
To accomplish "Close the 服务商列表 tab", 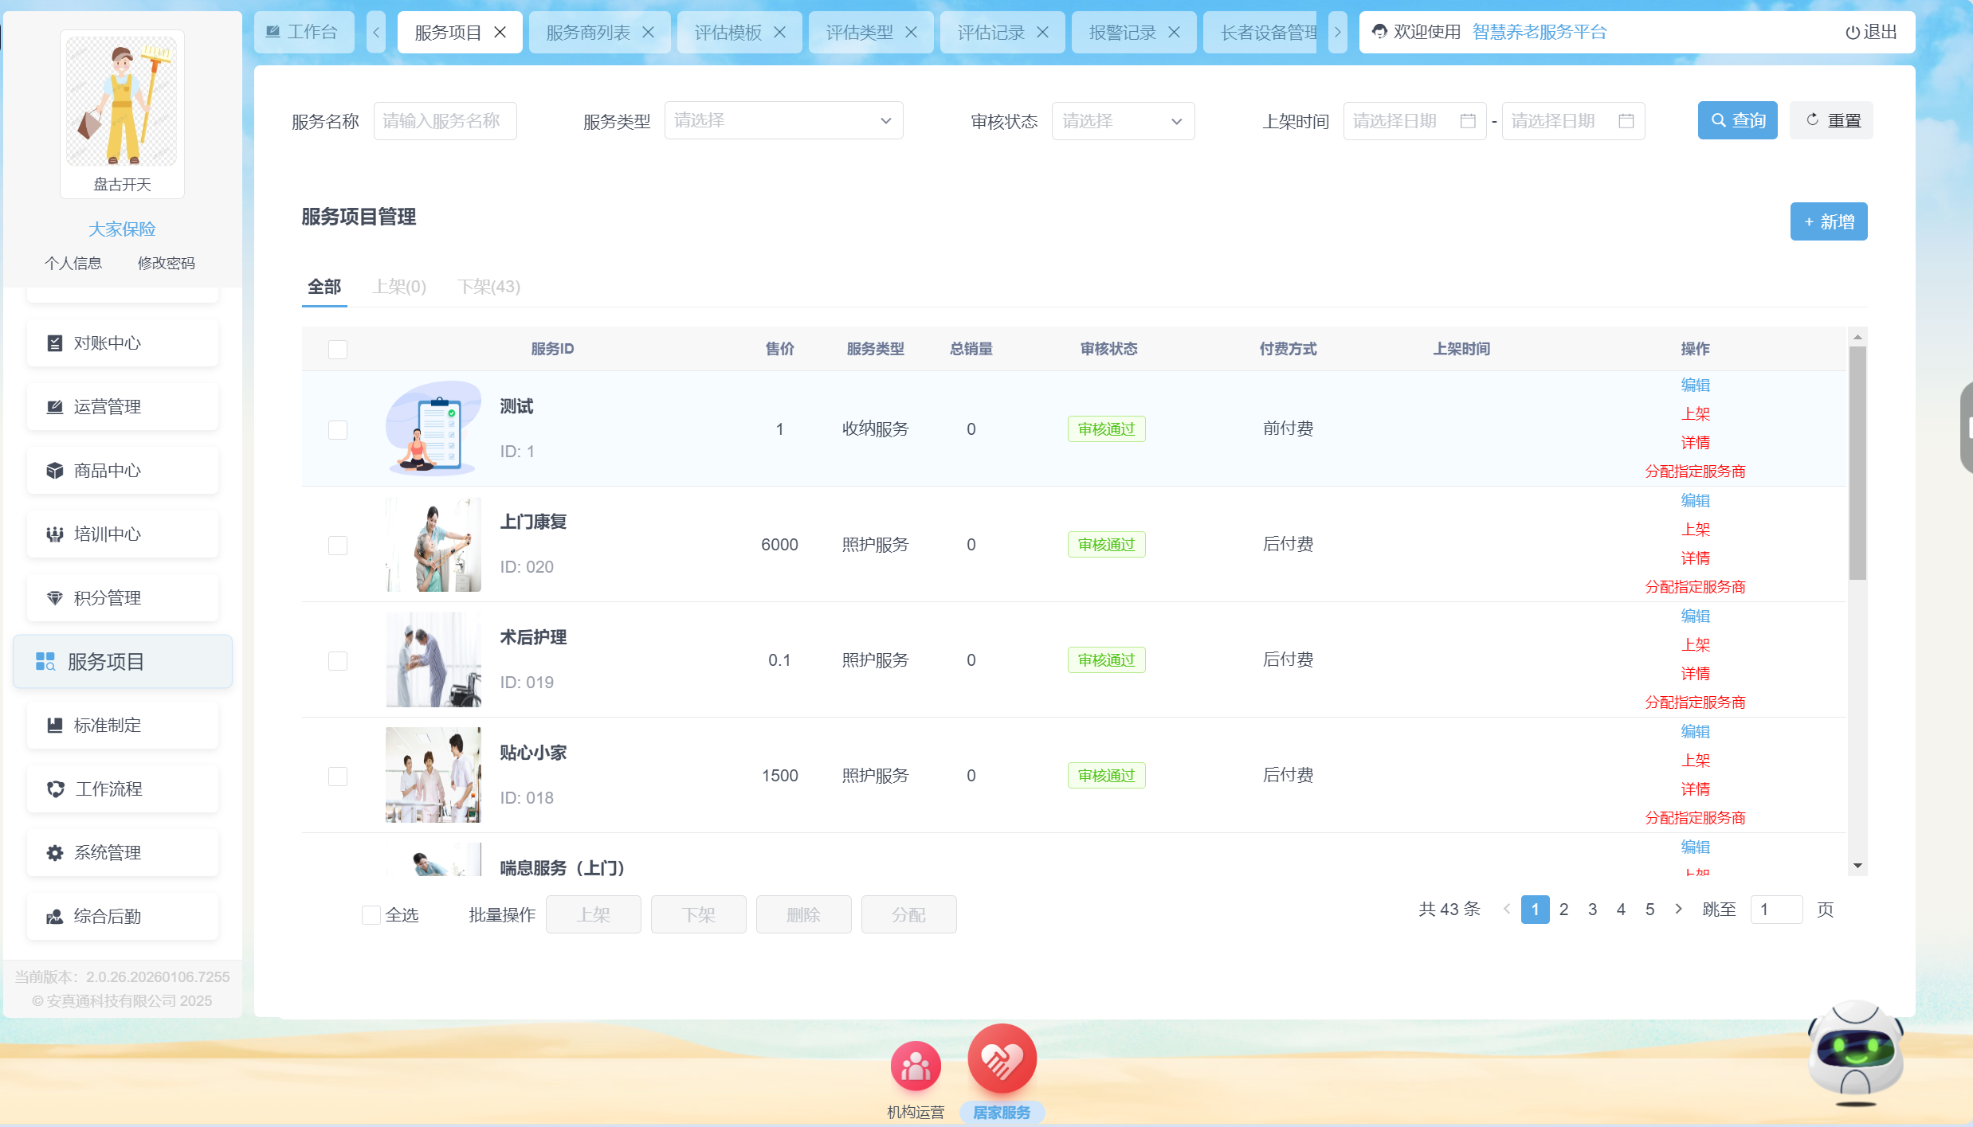I will point(648,33).
